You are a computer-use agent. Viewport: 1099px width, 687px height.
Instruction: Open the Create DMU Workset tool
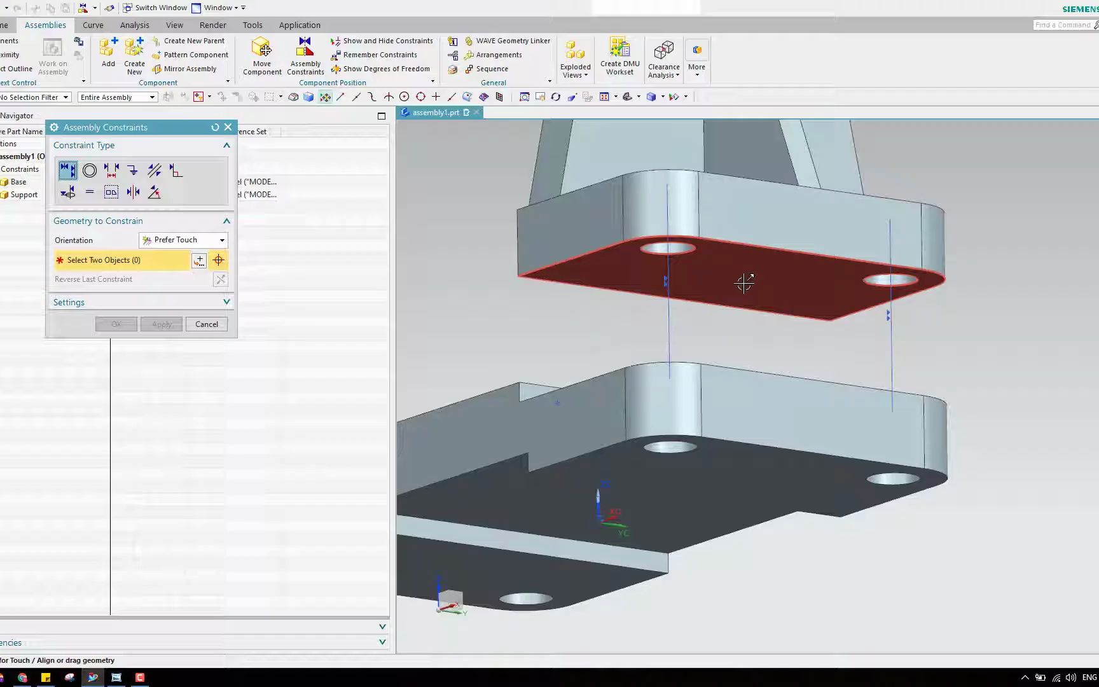click(619, 55)
